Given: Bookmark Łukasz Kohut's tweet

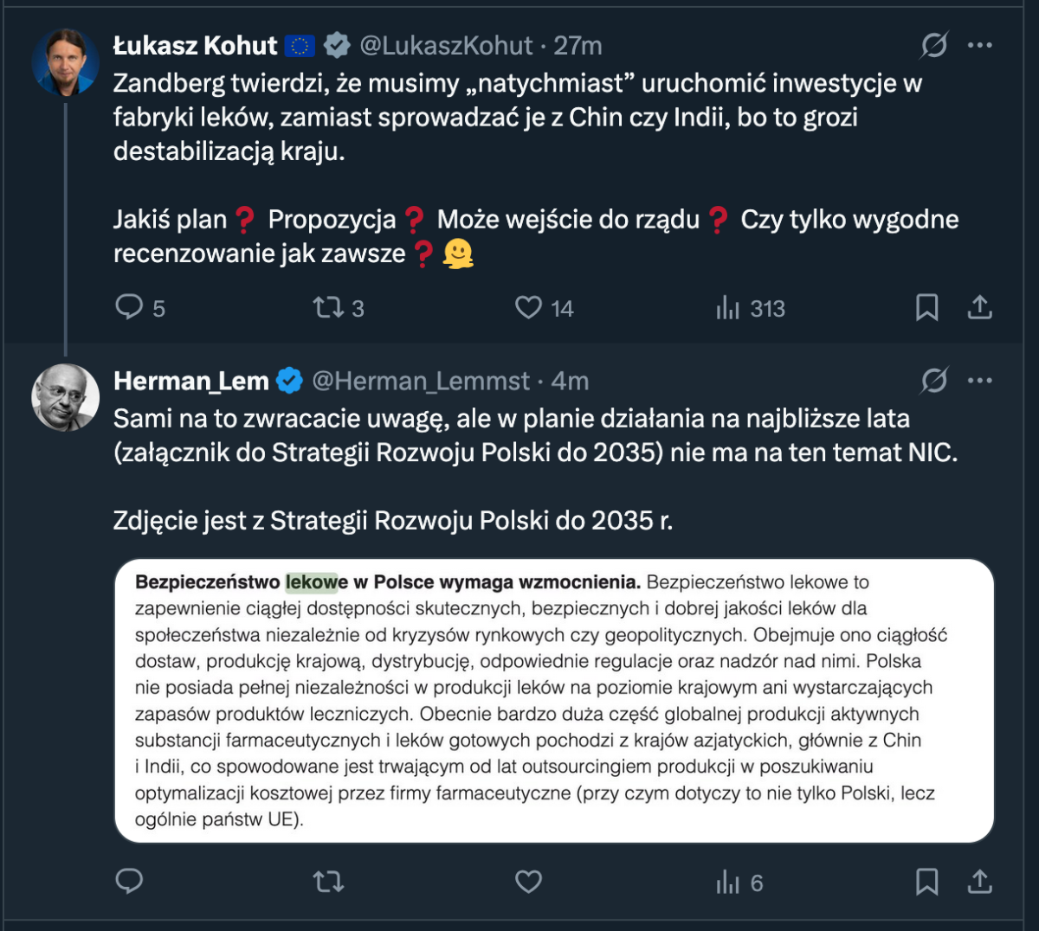Looking at the screenshot, I should (x=926, y=307).
